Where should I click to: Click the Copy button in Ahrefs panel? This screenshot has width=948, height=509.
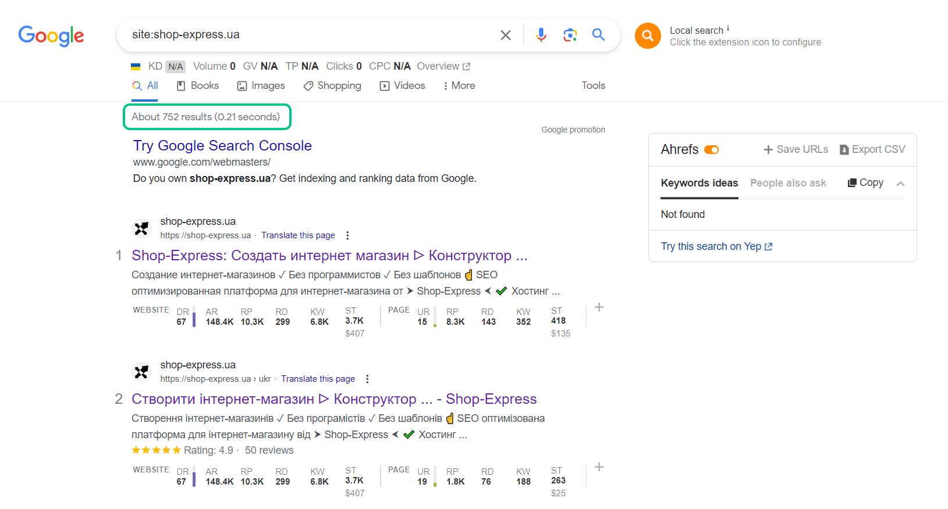click(x=865, y=182)
